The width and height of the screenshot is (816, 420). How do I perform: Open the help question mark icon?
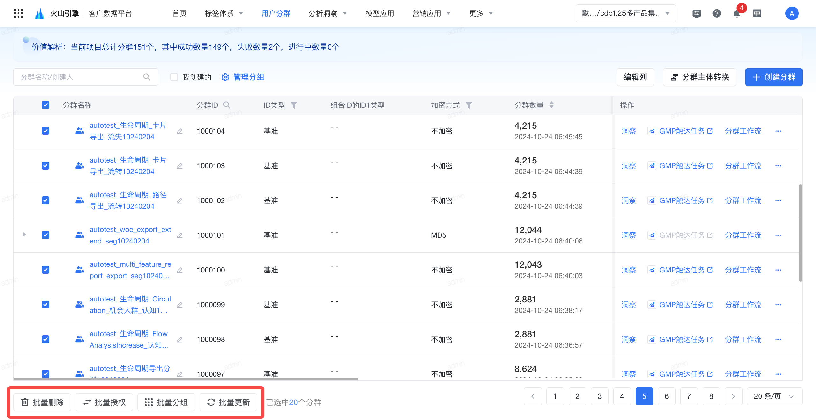[x=717, y=13]
